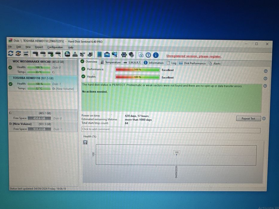
Task: Click the blue Refresh arrows toolbar icon
Action: [11, 53]
